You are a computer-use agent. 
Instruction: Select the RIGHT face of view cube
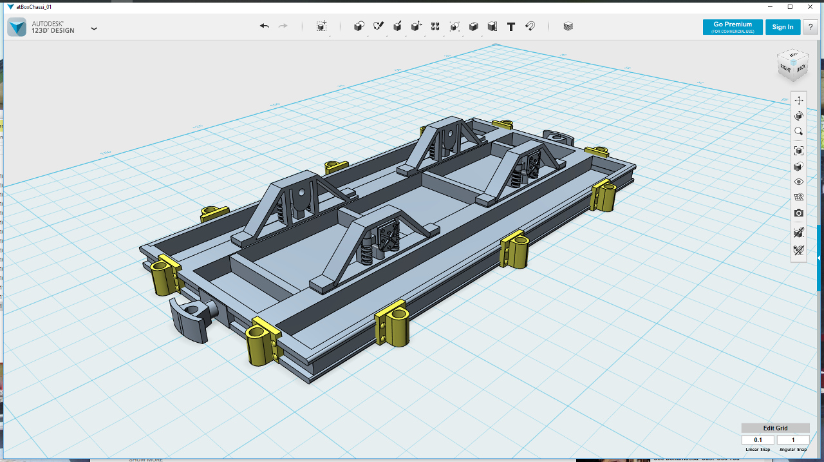786,68
